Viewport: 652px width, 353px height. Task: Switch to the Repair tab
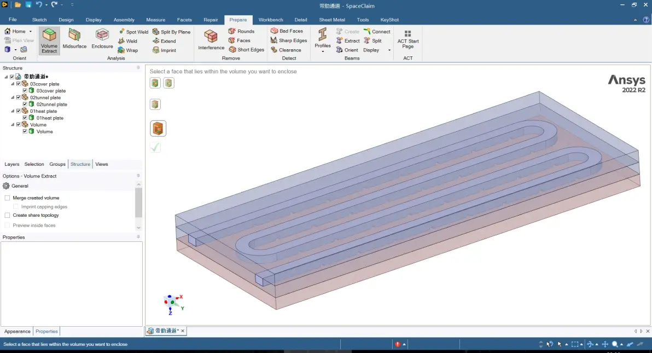pos(211,20)
